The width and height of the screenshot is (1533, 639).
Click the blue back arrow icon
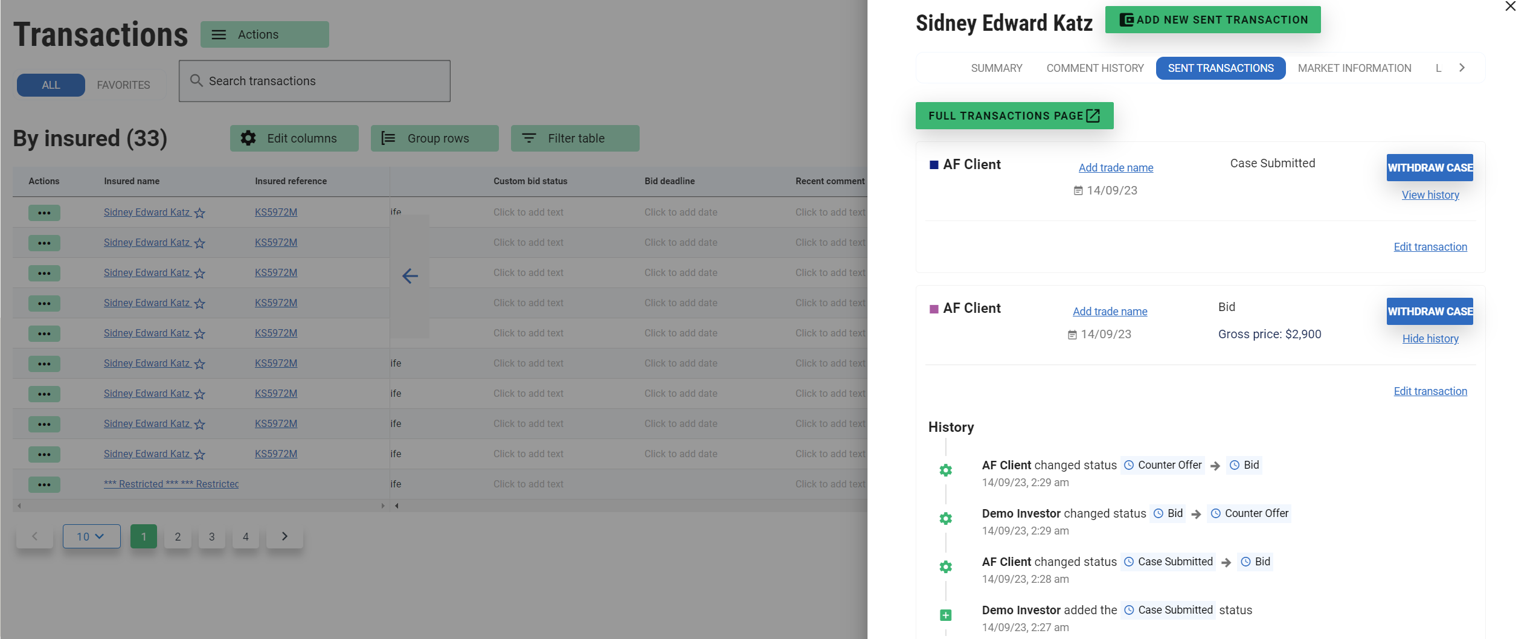410,276
